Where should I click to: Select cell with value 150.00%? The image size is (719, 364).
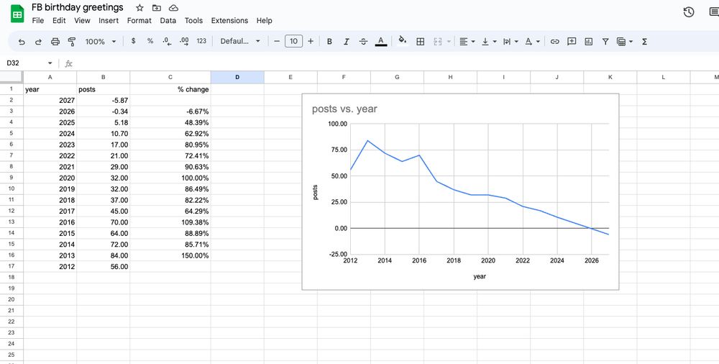click(x=170, y=255)
